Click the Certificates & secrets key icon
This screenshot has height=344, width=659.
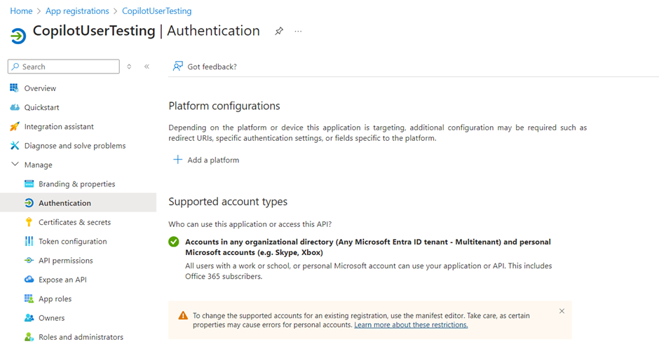click(29, 222)
